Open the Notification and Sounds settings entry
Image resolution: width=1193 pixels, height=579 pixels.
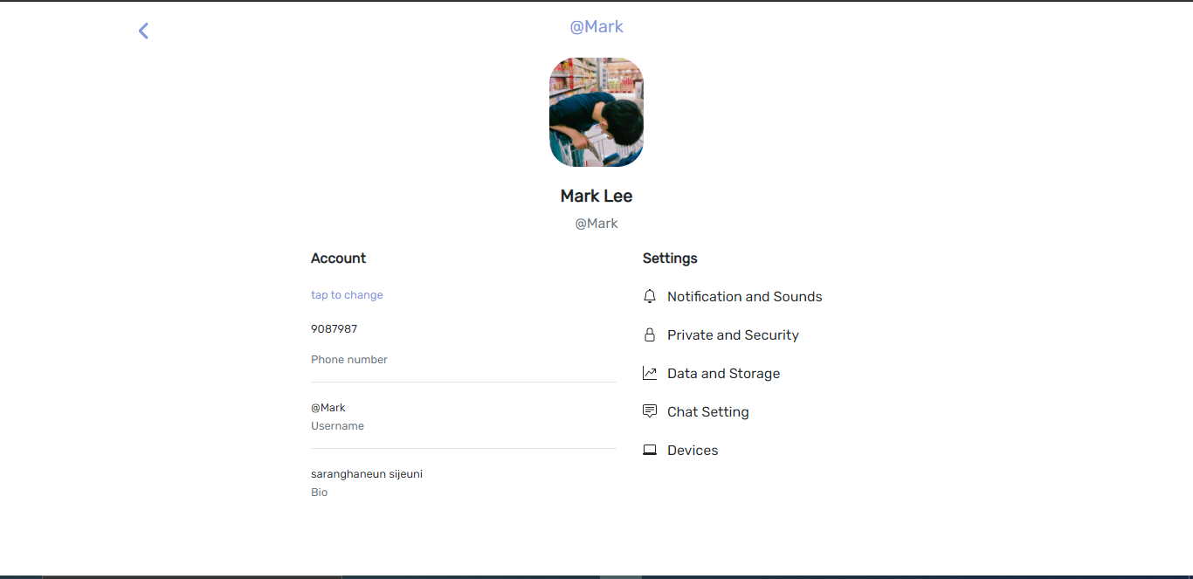click(744, 296)
